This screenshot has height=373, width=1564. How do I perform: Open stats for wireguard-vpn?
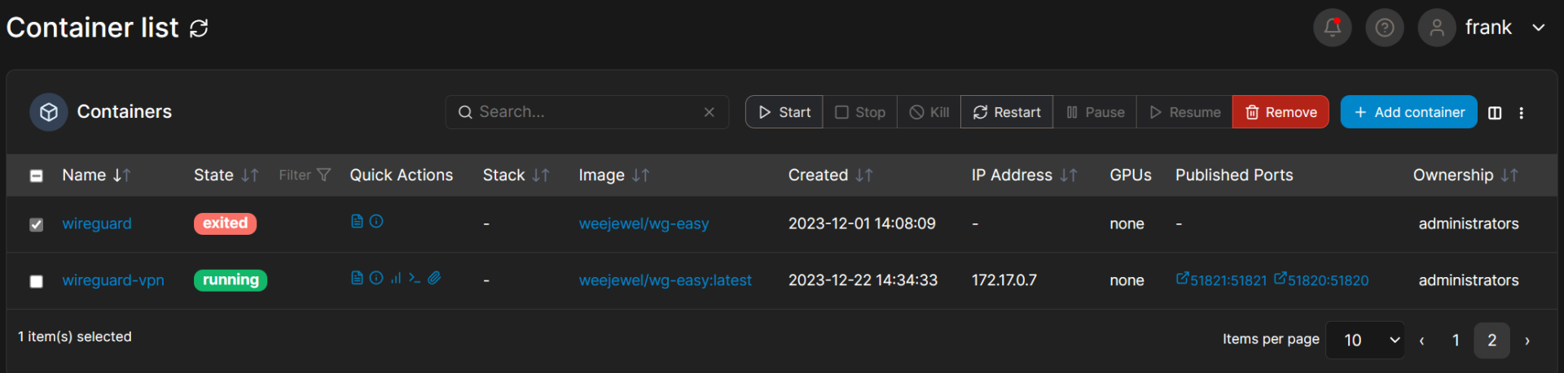(396, 278)
